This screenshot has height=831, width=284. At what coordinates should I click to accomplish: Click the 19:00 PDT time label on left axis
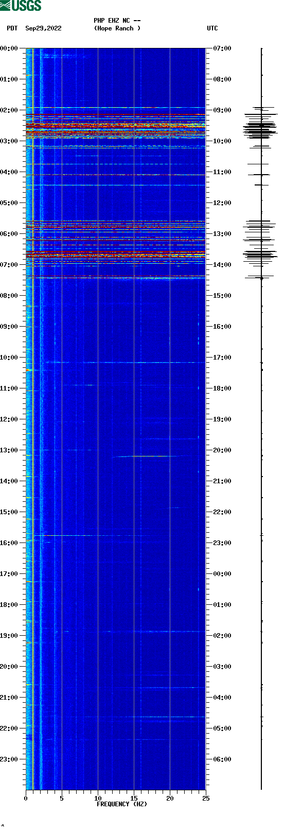(x=9, y=636)
